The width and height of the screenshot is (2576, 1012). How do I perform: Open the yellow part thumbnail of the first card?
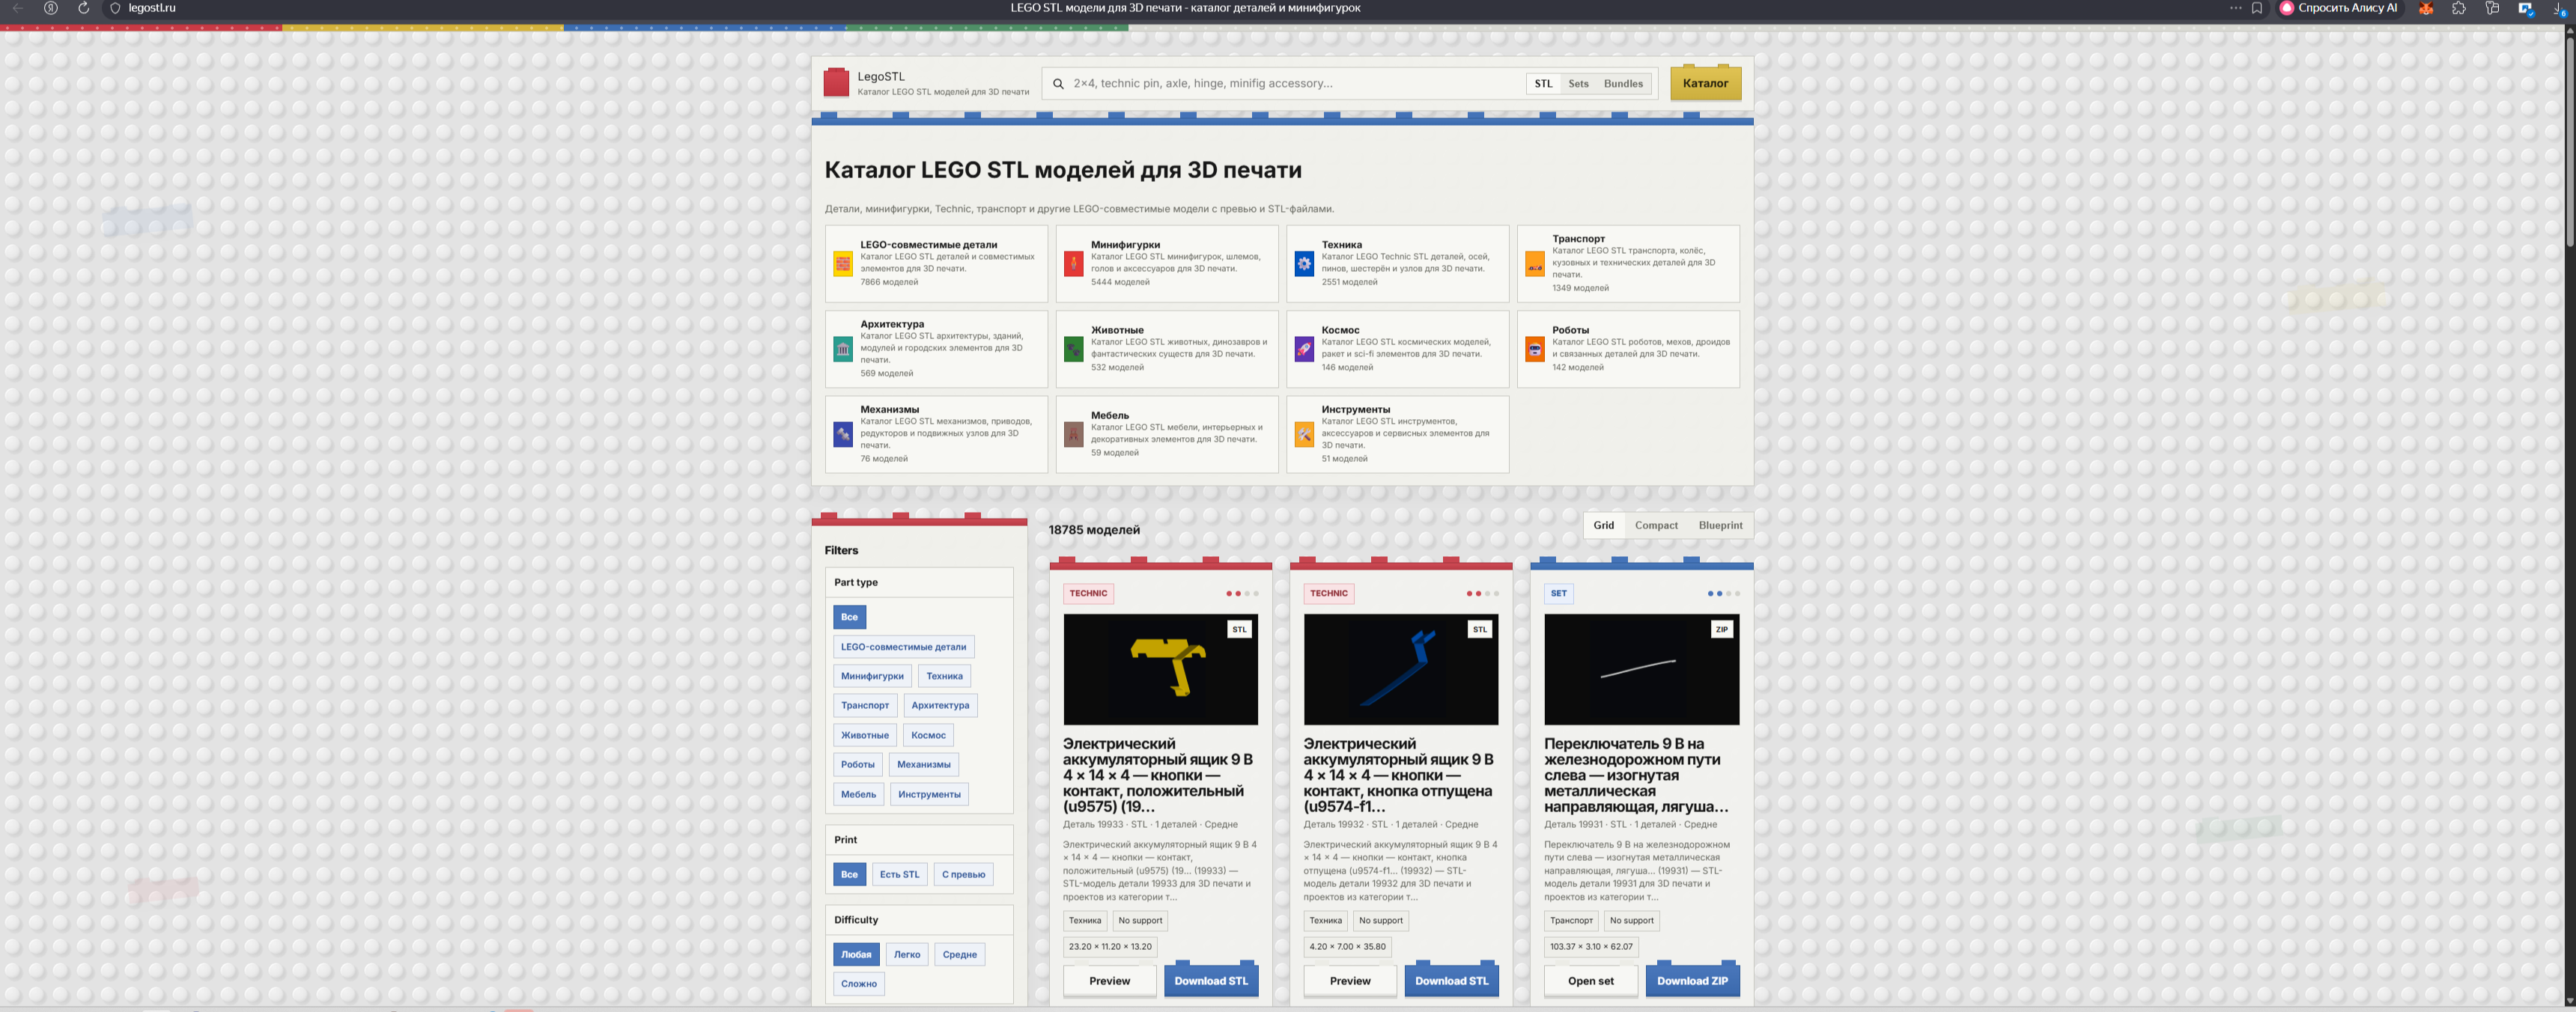click(x=1160, y=669)
